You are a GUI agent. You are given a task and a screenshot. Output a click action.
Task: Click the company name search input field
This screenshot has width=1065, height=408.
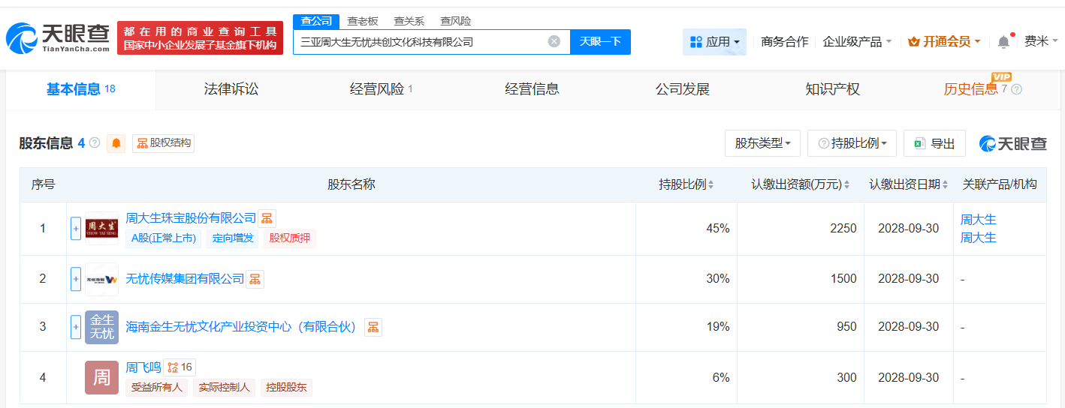click(x=421, y=42)
